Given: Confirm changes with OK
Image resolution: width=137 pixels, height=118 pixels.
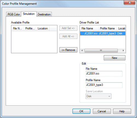Looking at the screenshot, I should pos(81,111).
